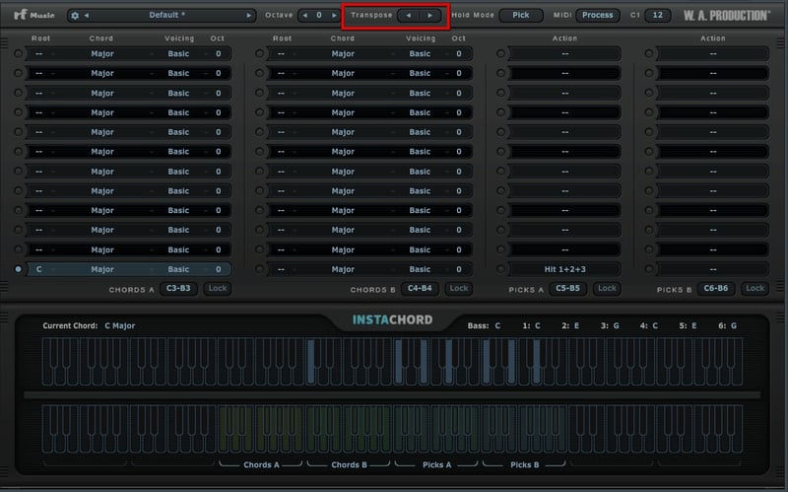Click the Oct value in the C Major row
Screen dimensions: 788x492
(218, 269)
